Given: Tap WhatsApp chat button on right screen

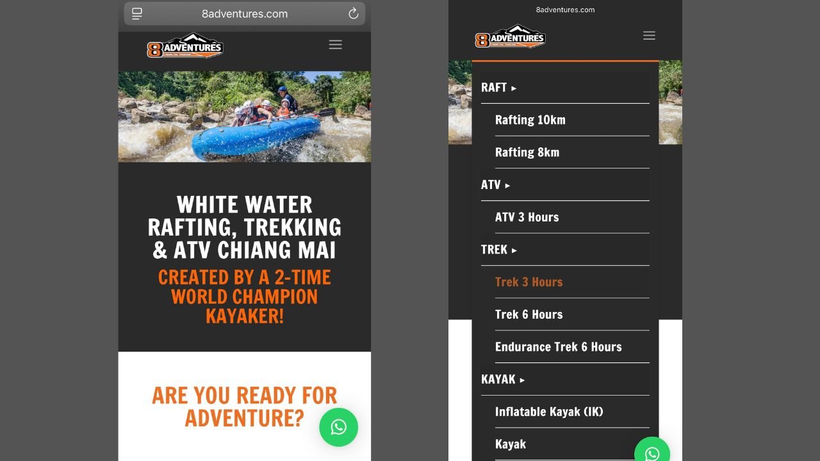Looking at the screenshot, I should 652,453.
